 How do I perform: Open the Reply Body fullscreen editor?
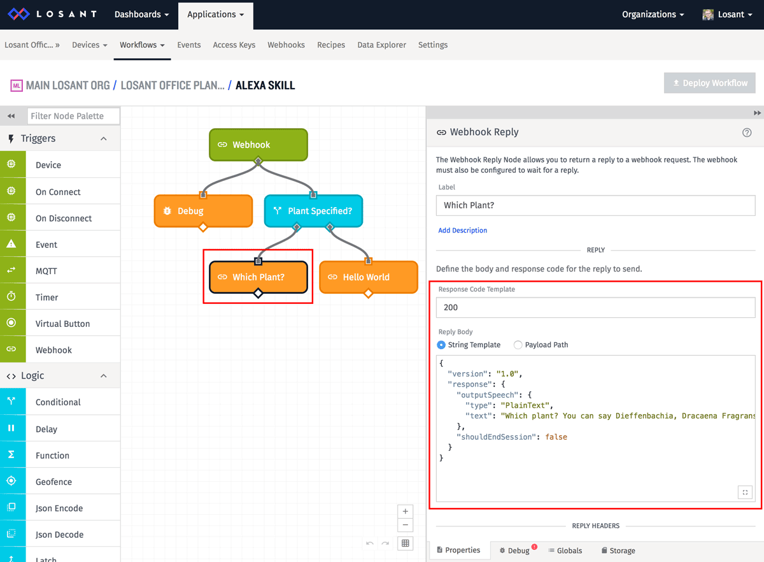(x=745, y=492)
